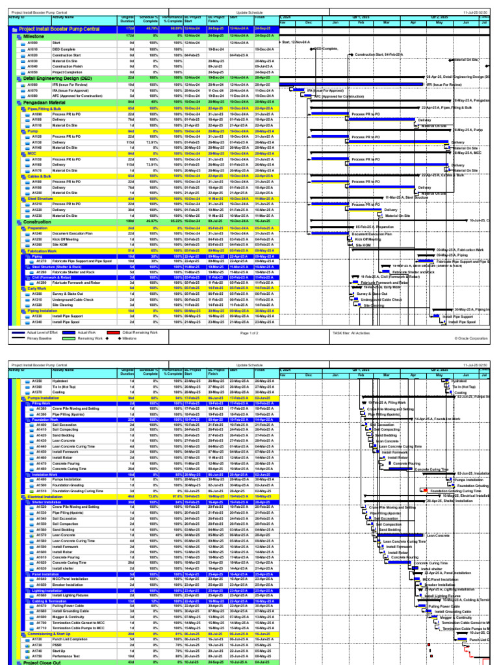Click the Start milestone diamond in the Gantt chart
Viewport: 499px width, 665px height.
(280, 42)
